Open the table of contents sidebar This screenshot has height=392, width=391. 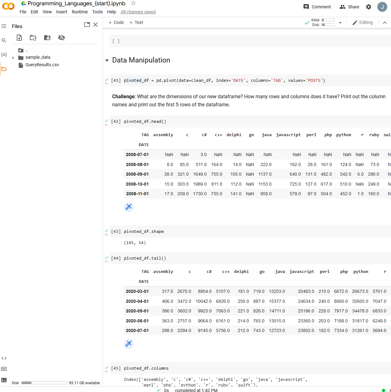[x=4, y=26]
